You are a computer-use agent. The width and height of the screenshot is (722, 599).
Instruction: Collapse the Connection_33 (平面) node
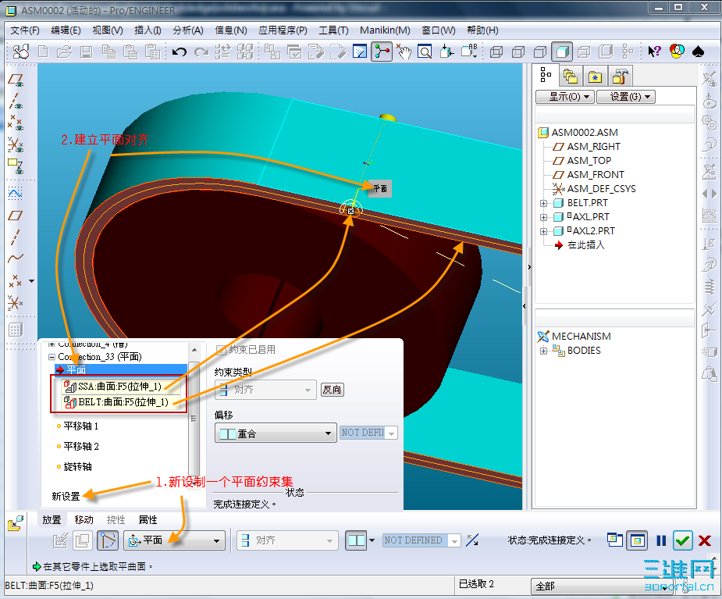tap(52, 357)
